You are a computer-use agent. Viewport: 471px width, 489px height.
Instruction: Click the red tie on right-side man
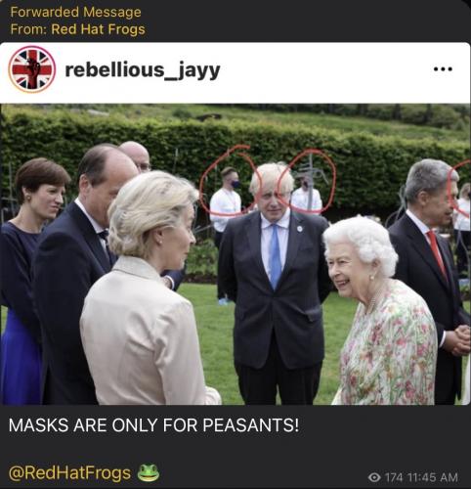click(x=437, y=252)
